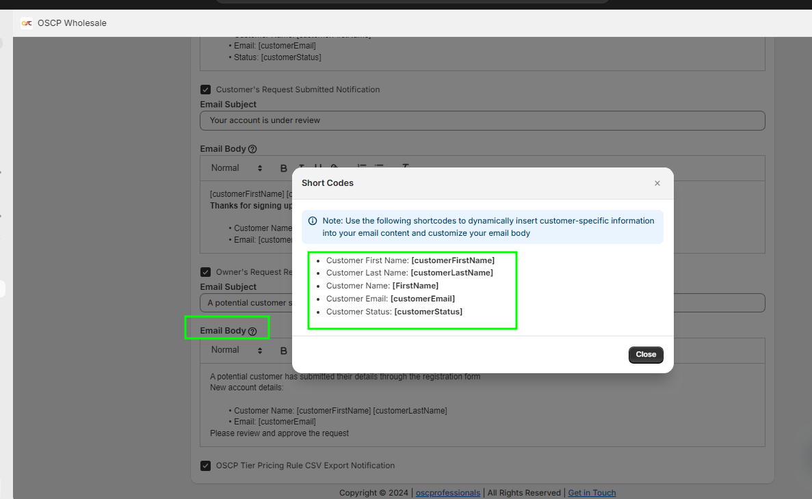Toggle bold in customer email body toolbar
This screenshot has height=499, width=812.
click(x=284, y=168)
